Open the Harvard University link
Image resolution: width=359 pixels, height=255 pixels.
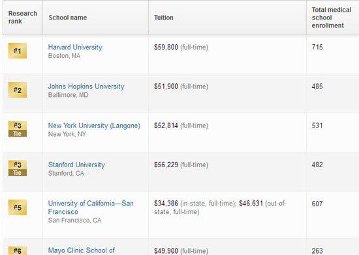coord(75,47)
